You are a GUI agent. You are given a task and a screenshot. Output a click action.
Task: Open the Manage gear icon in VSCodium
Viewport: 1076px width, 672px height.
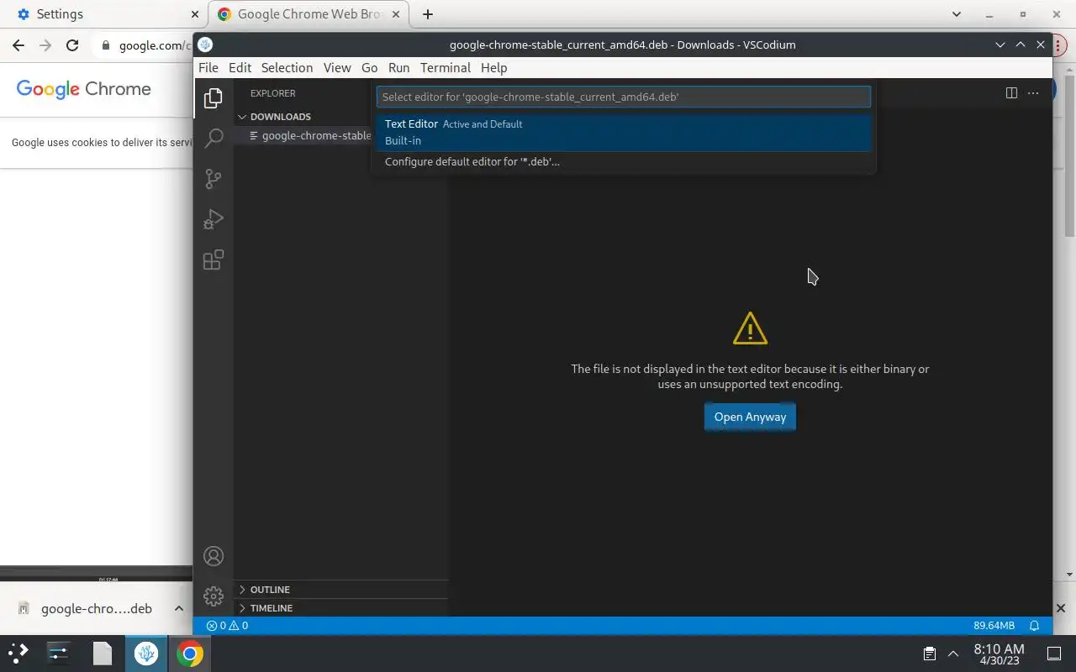coord(214,596)
